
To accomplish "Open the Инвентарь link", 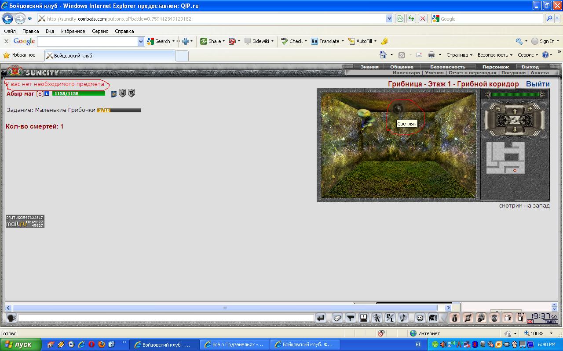I will [x=406, y=72].
